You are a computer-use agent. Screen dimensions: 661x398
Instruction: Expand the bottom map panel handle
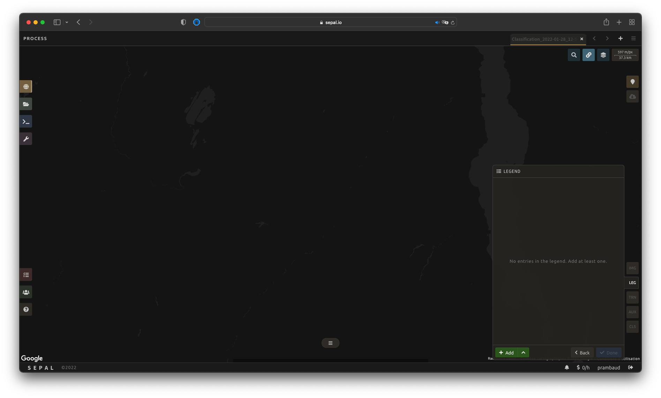pyautogui.click(x=330, y=343)
